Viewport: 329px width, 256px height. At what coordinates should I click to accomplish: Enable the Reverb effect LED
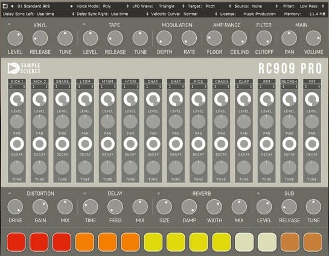(159, 193)
